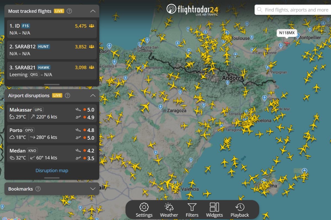Click the LIVE badge on Most tracked flights

[x=59, y=11]
